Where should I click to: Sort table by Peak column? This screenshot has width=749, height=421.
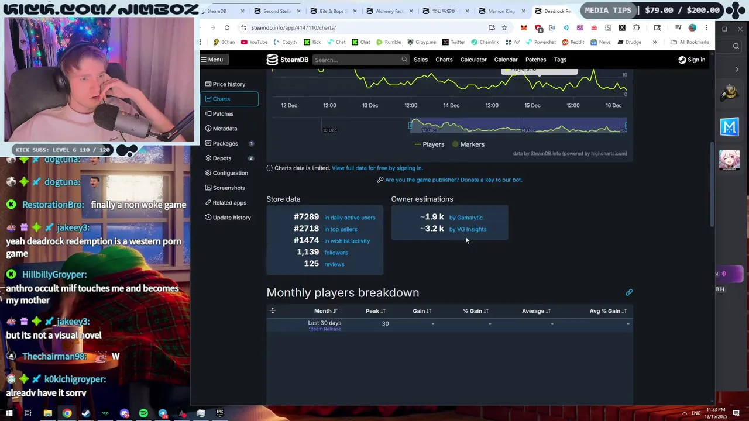coord(375,311)
